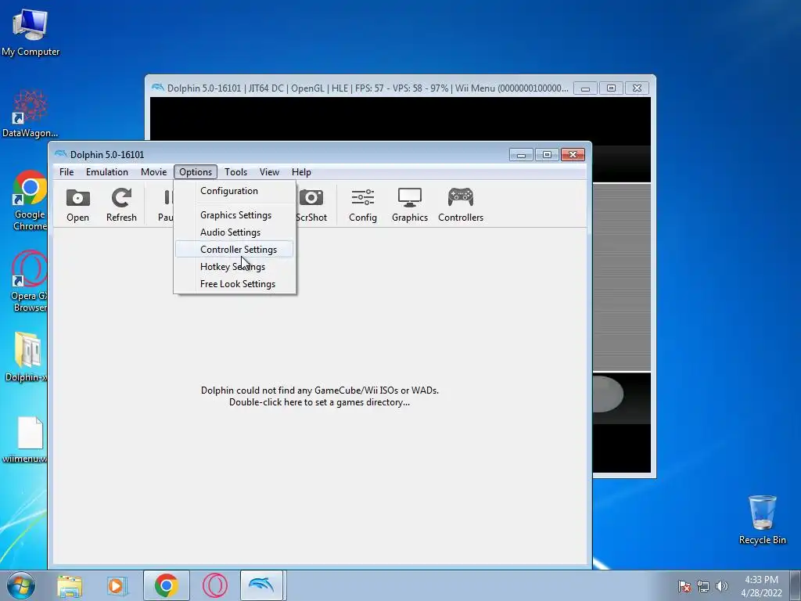
Task: Open the Help menu
Action: [301, 172]
